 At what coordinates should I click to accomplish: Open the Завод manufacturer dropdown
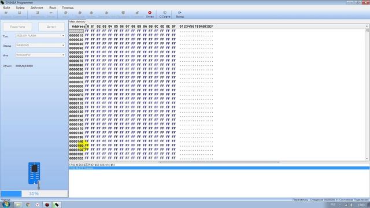[40, 45]
